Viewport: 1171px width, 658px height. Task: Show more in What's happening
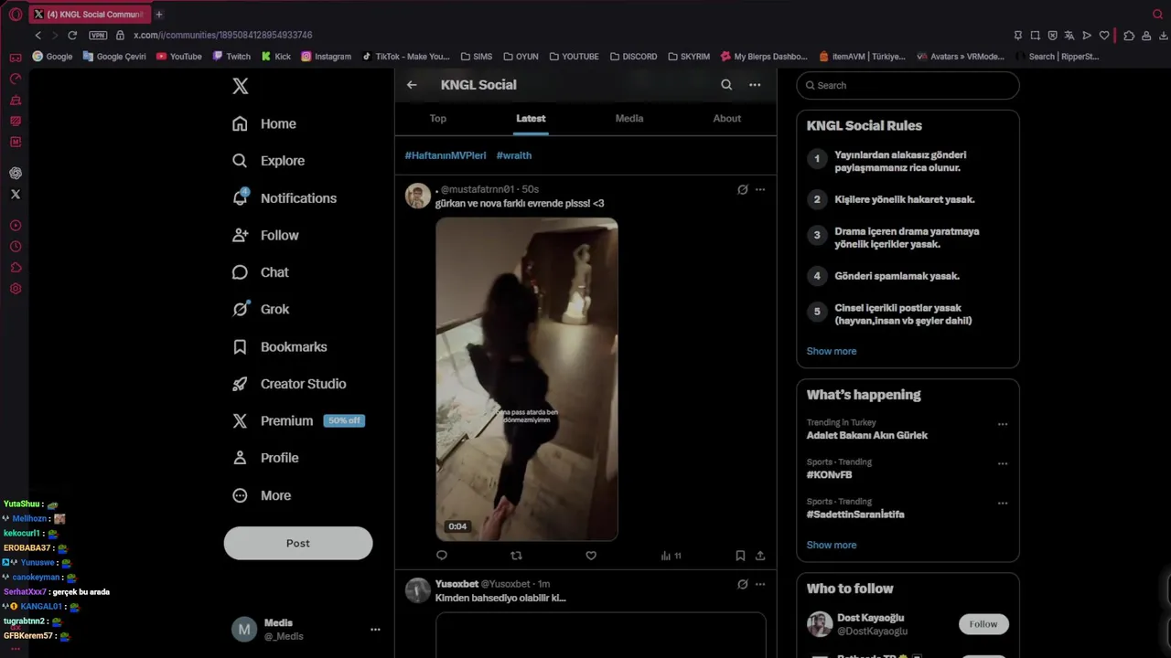coord(832,545)
